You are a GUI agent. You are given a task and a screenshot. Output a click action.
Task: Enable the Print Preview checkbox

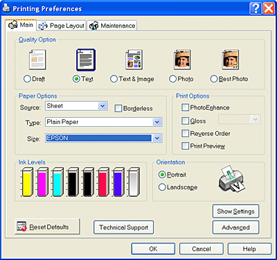[185, 146]
